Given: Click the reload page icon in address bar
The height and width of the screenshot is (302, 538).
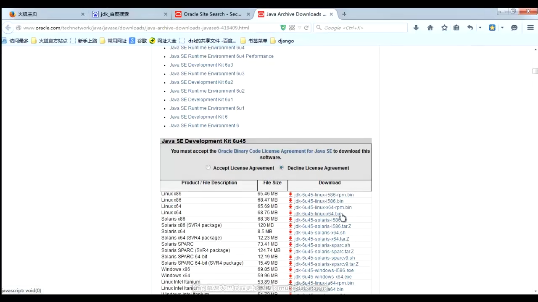Looking at the screenshot, I should (306, 28).
